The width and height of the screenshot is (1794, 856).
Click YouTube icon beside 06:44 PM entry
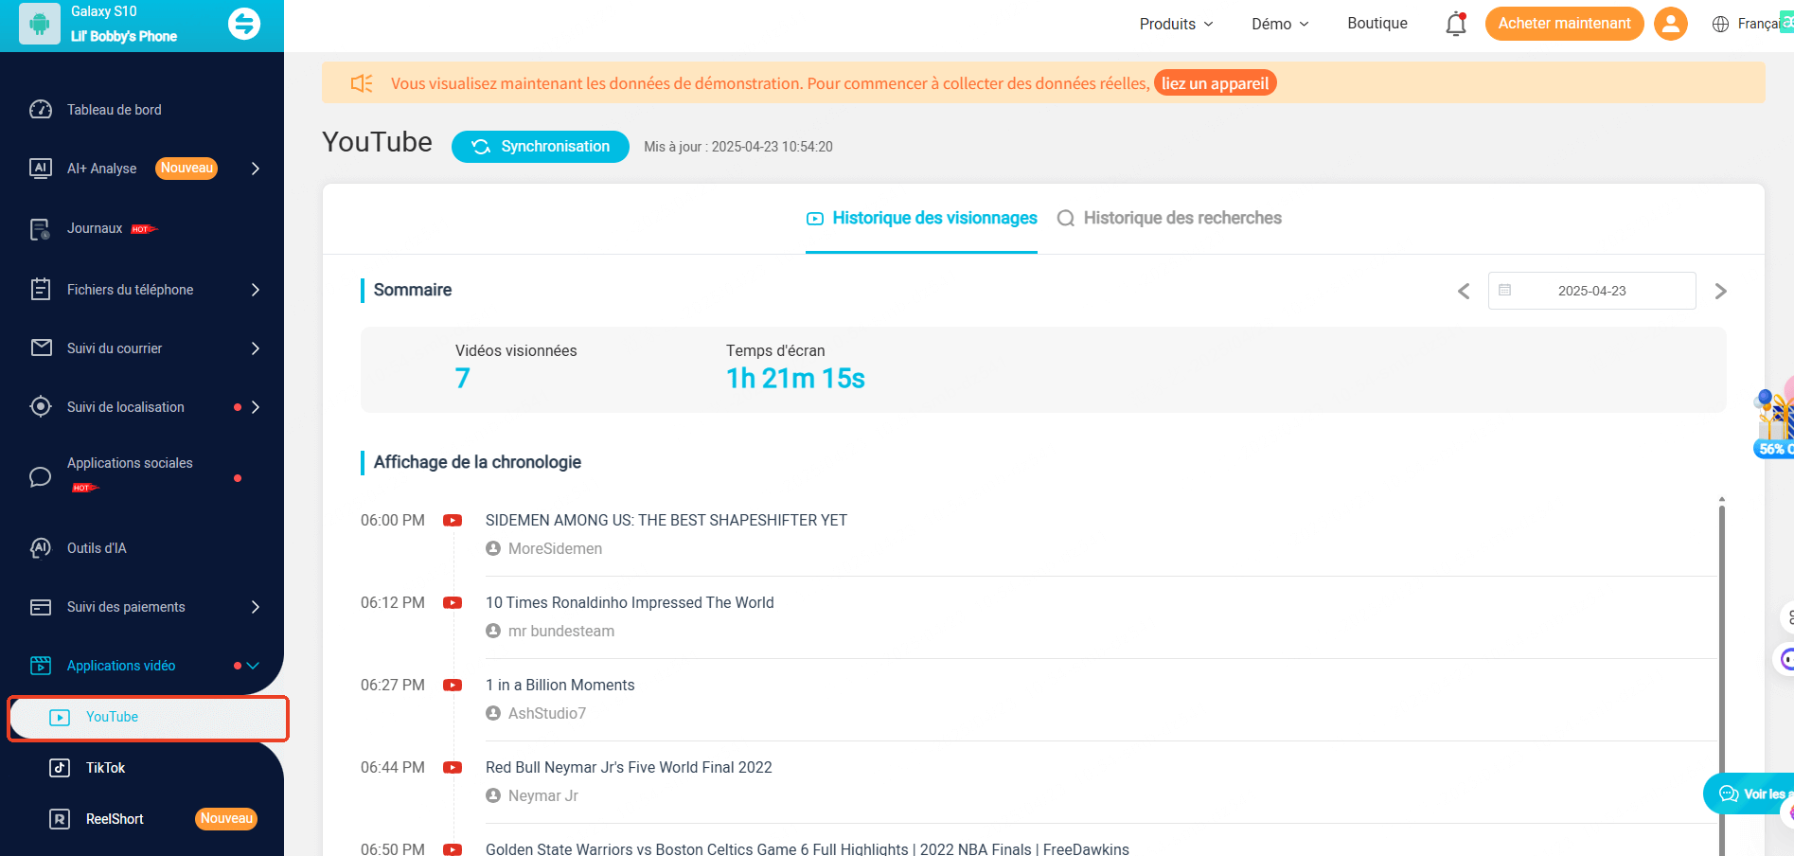pos(453,768)
